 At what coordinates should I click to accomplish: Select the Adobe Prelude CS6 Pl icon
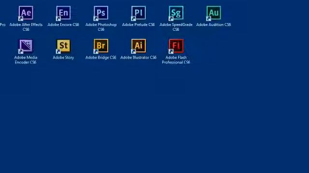coord(139,13)
